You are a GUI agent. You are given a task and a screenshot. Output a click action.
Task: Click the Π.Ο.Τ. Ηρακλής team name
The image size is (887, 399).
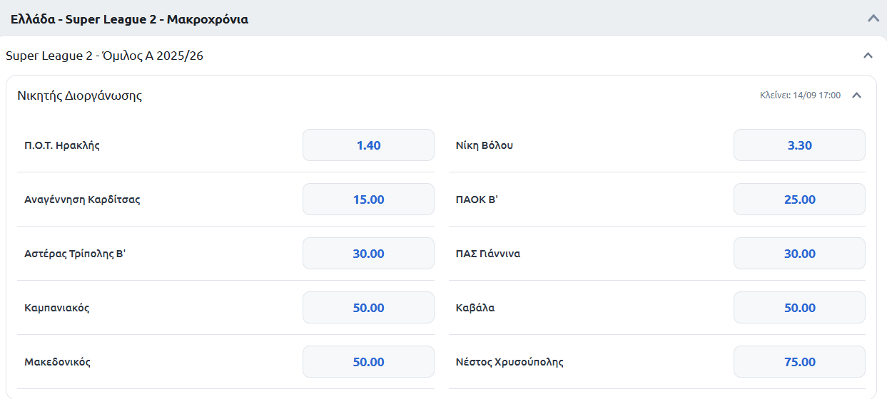[61, 145]
